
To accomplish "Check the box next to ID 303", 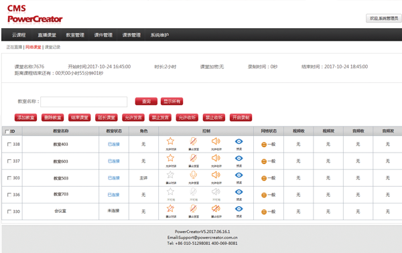I will [9, 178].
